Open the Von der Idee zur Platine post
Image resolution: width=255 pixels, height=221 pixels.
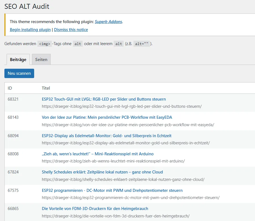pos(107,117)
